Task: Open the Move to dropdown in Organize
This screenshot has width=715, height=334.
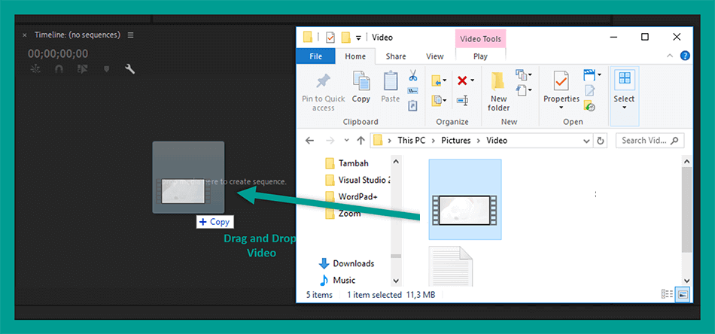Action: [439, 81]
